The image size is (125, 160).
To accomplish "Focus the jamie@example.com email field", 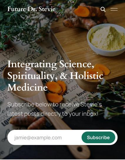I will [44, 138].
